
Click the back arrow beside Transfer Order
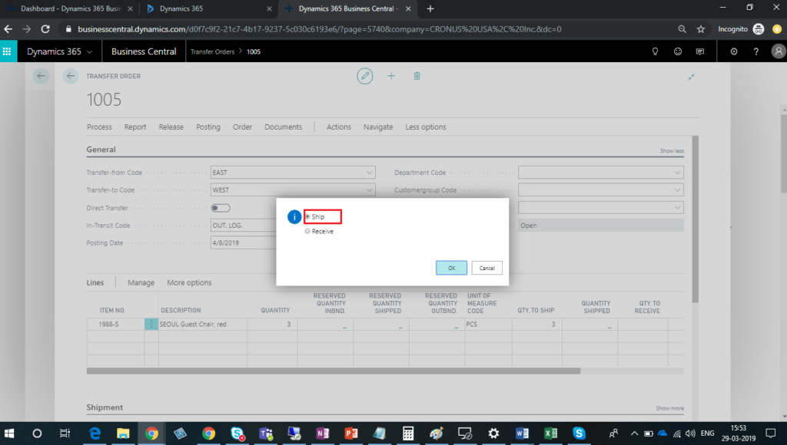(x=71, y=76)
